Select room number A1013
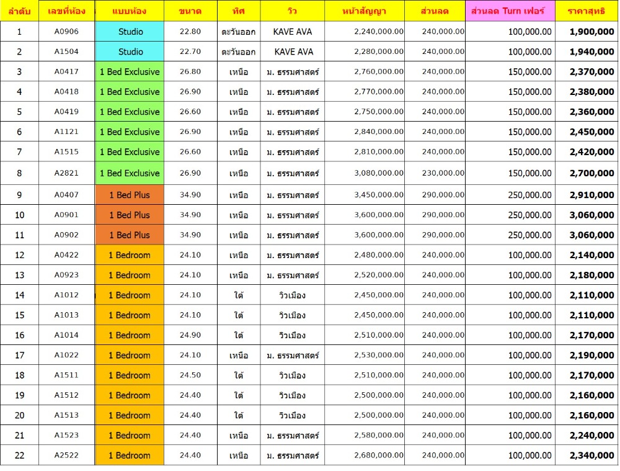620x471 pixels. (66, 315)
